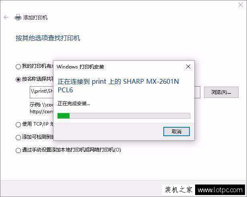Click the 正在完成安装... status text
The height and width of the screenshot is (197, 247).
coord(74,104)
